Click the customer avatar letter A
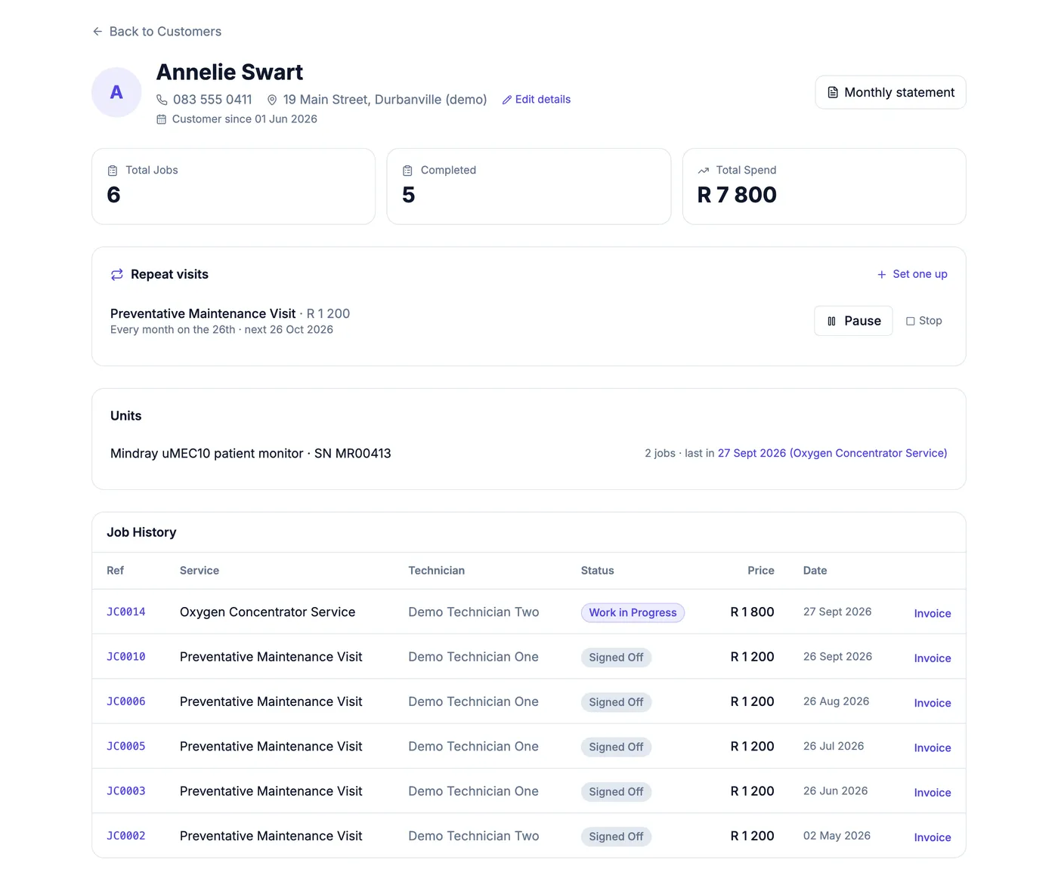This screenshot has height=869, width=1058. pos(116,92)
